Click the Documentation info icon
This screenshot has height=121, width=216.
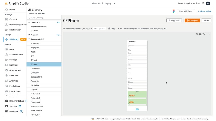click(x=6, y=101)
